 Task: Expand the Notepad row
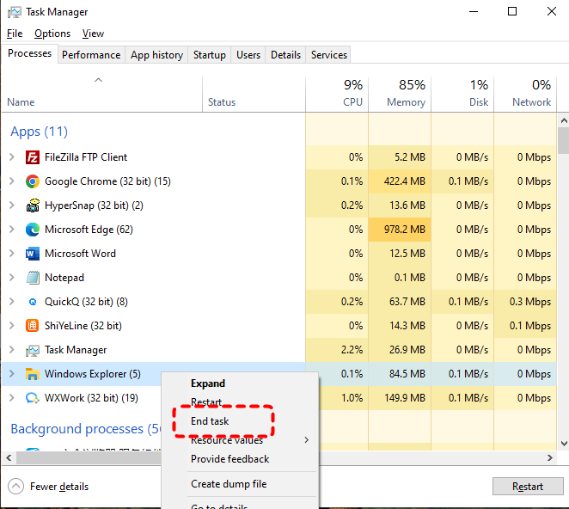(12, 278)
